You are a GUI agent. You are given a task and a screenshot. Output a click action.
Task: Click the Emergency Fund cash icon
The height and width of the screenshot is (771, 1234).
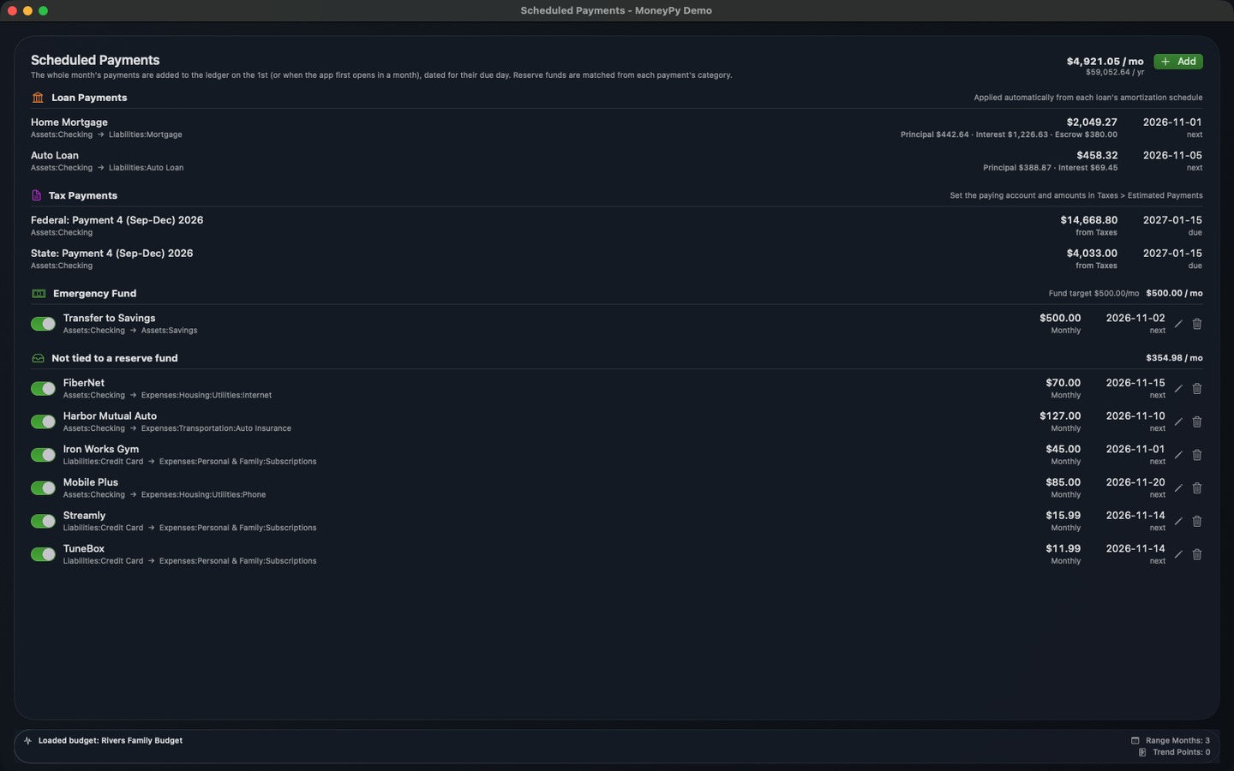click(x=39, y=293)
